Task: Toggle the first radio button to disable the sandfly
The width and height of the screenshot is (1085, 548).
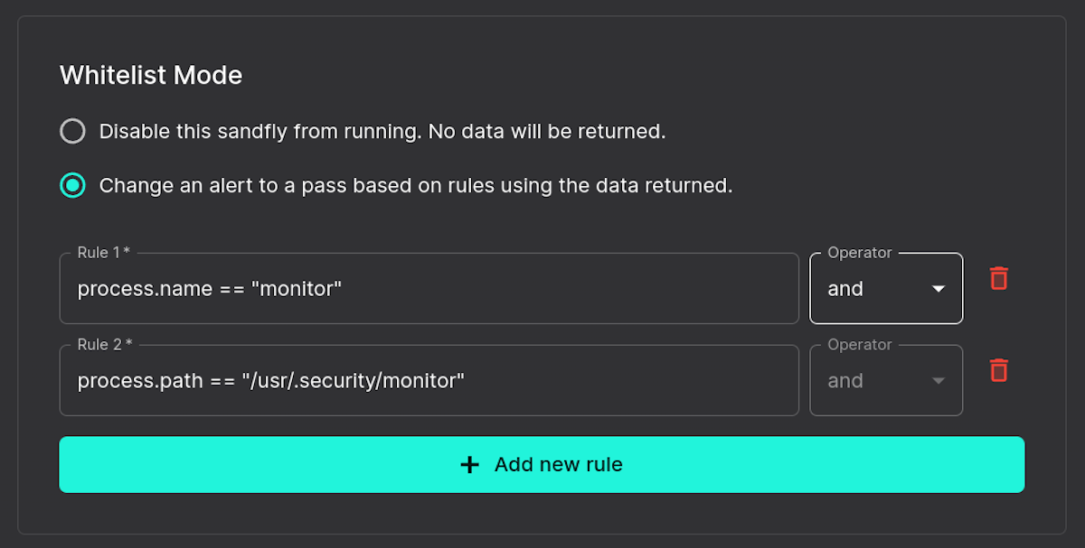Action: point(72,131)
